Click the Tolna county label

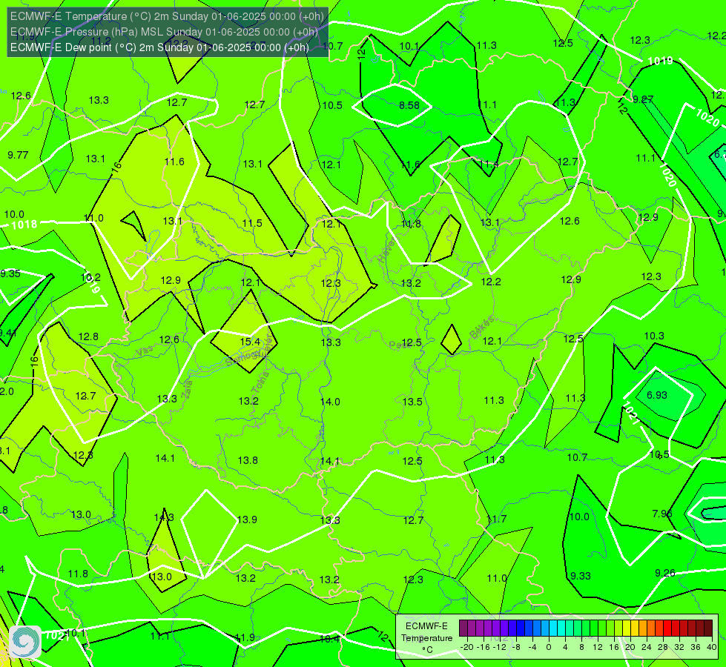(260, 382)
